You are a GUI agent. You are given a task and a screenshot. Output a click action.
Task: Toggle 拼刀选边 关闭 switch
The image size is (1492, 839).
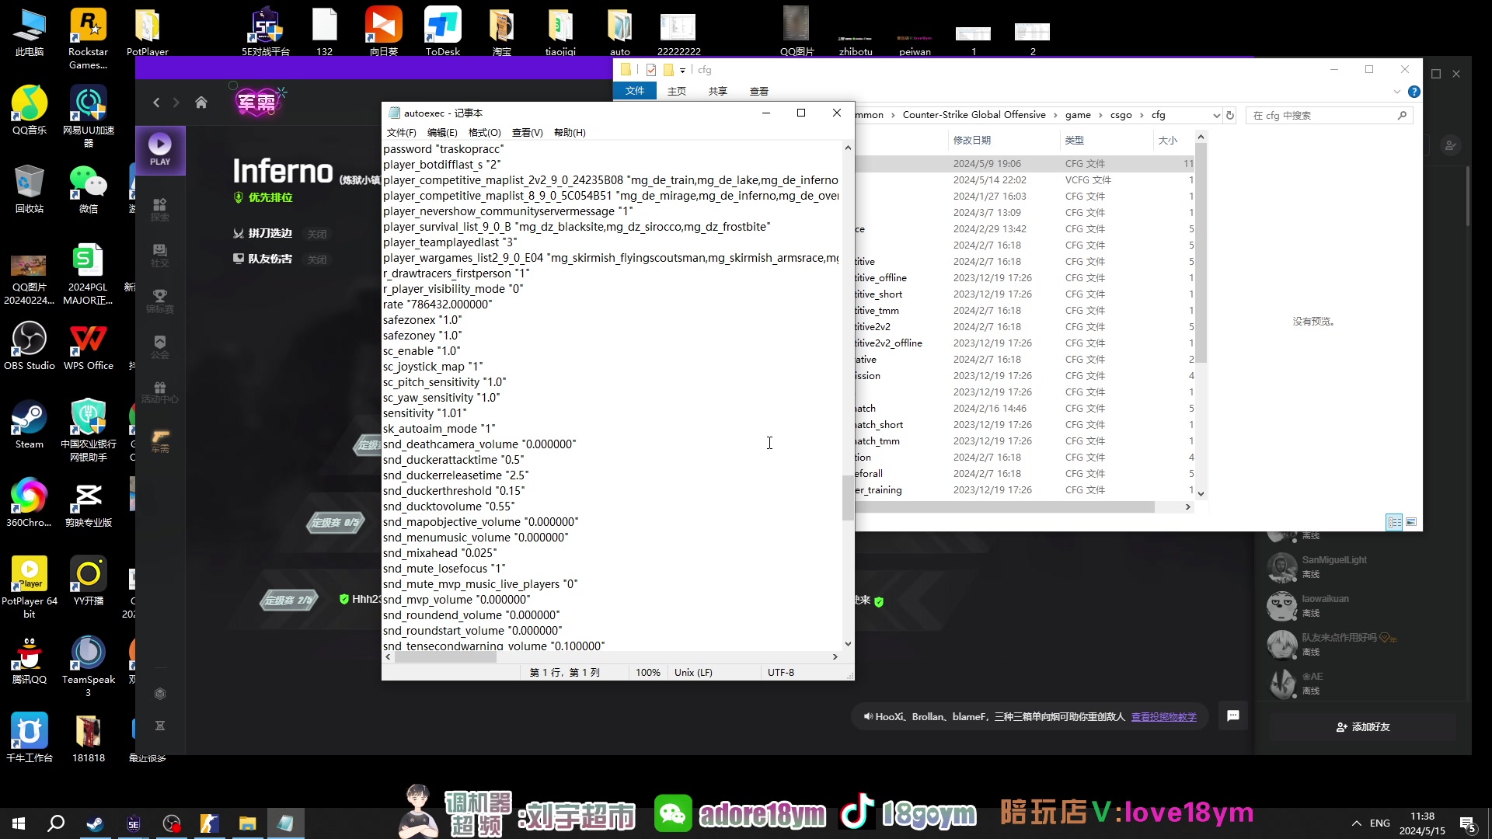(x=316, y=234)
